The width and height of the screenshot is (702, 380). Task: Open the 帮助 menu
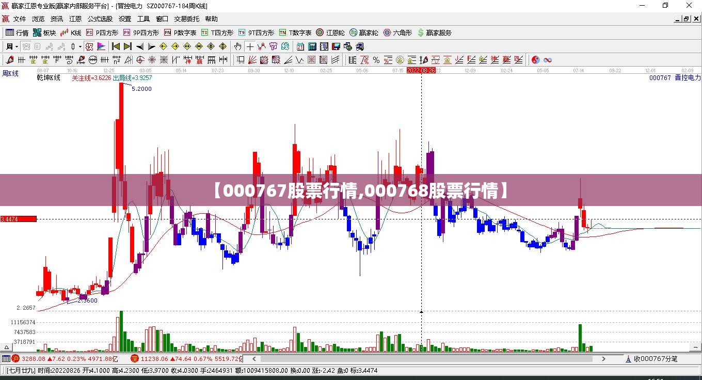click(211, 19)
